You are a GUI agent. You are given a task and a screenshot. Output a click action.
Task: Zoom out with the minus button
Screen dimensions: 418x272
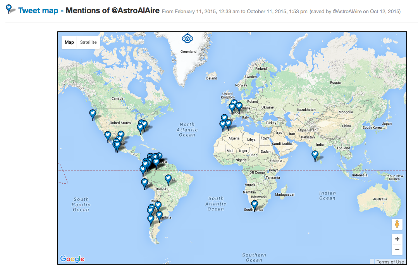(397, 250)
